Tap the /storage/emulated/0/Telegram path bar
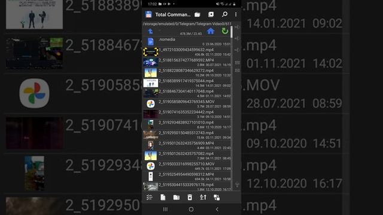 point(187,24)
